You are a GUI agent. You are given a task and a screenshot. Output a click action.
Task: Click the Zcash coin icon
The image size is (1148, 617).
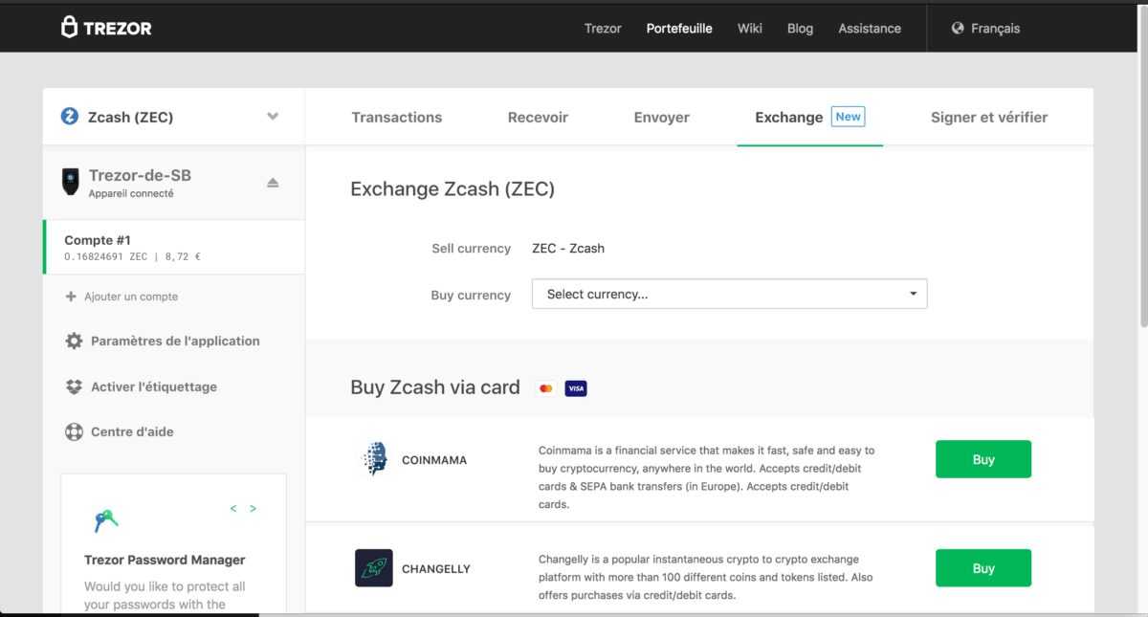click(70, 117)
